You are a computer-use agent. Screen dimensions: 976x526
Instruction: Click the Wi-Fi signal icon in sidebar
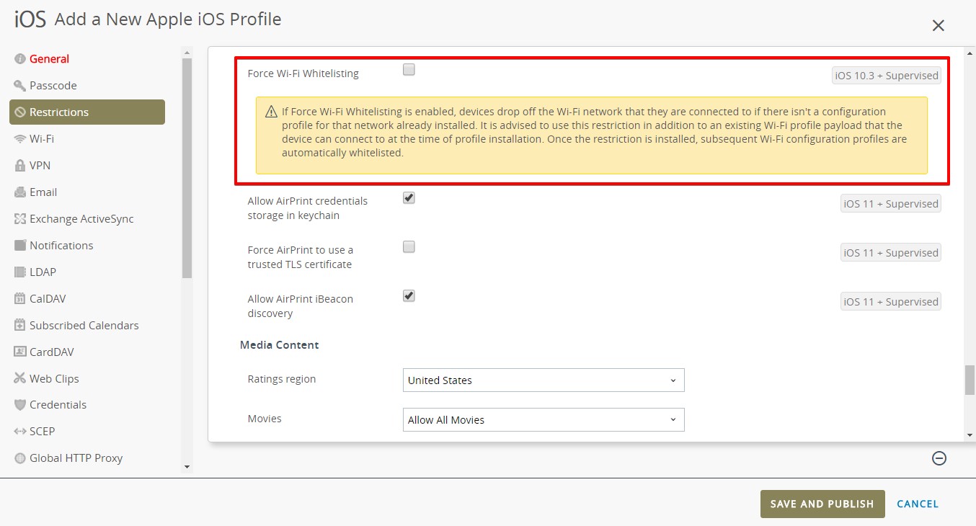click(20, 139)
